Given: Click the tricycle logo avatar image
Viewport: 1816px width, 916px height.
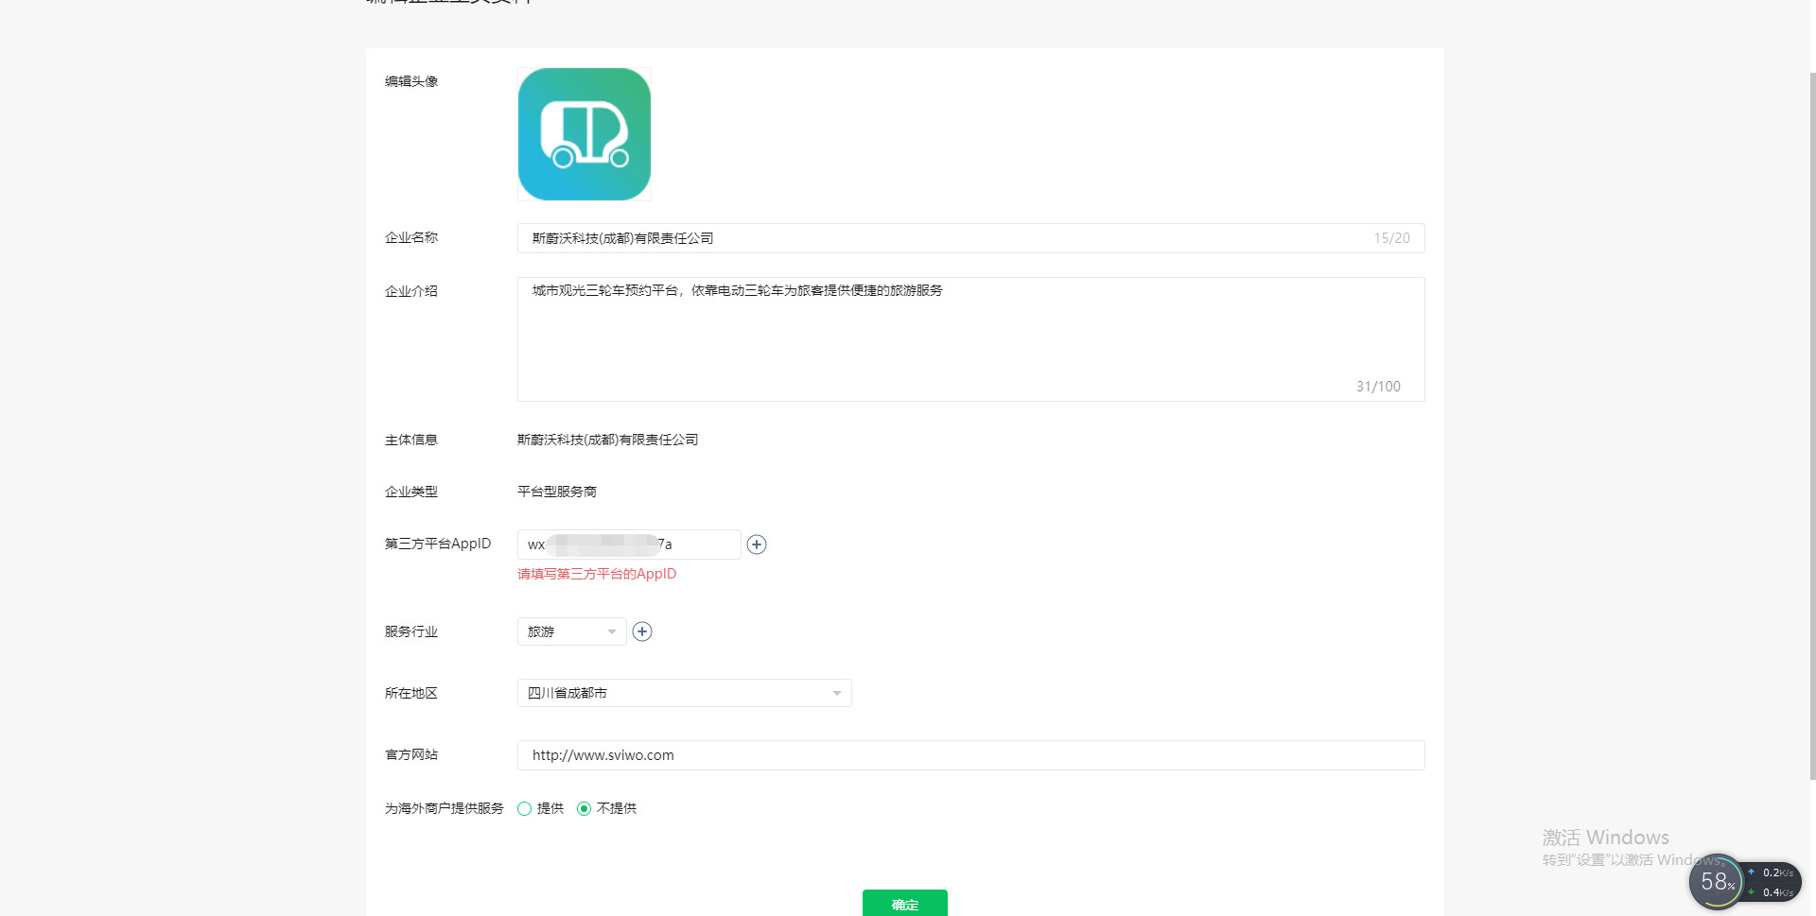Looking at the screenshot, I should click(x=585, y=134).
